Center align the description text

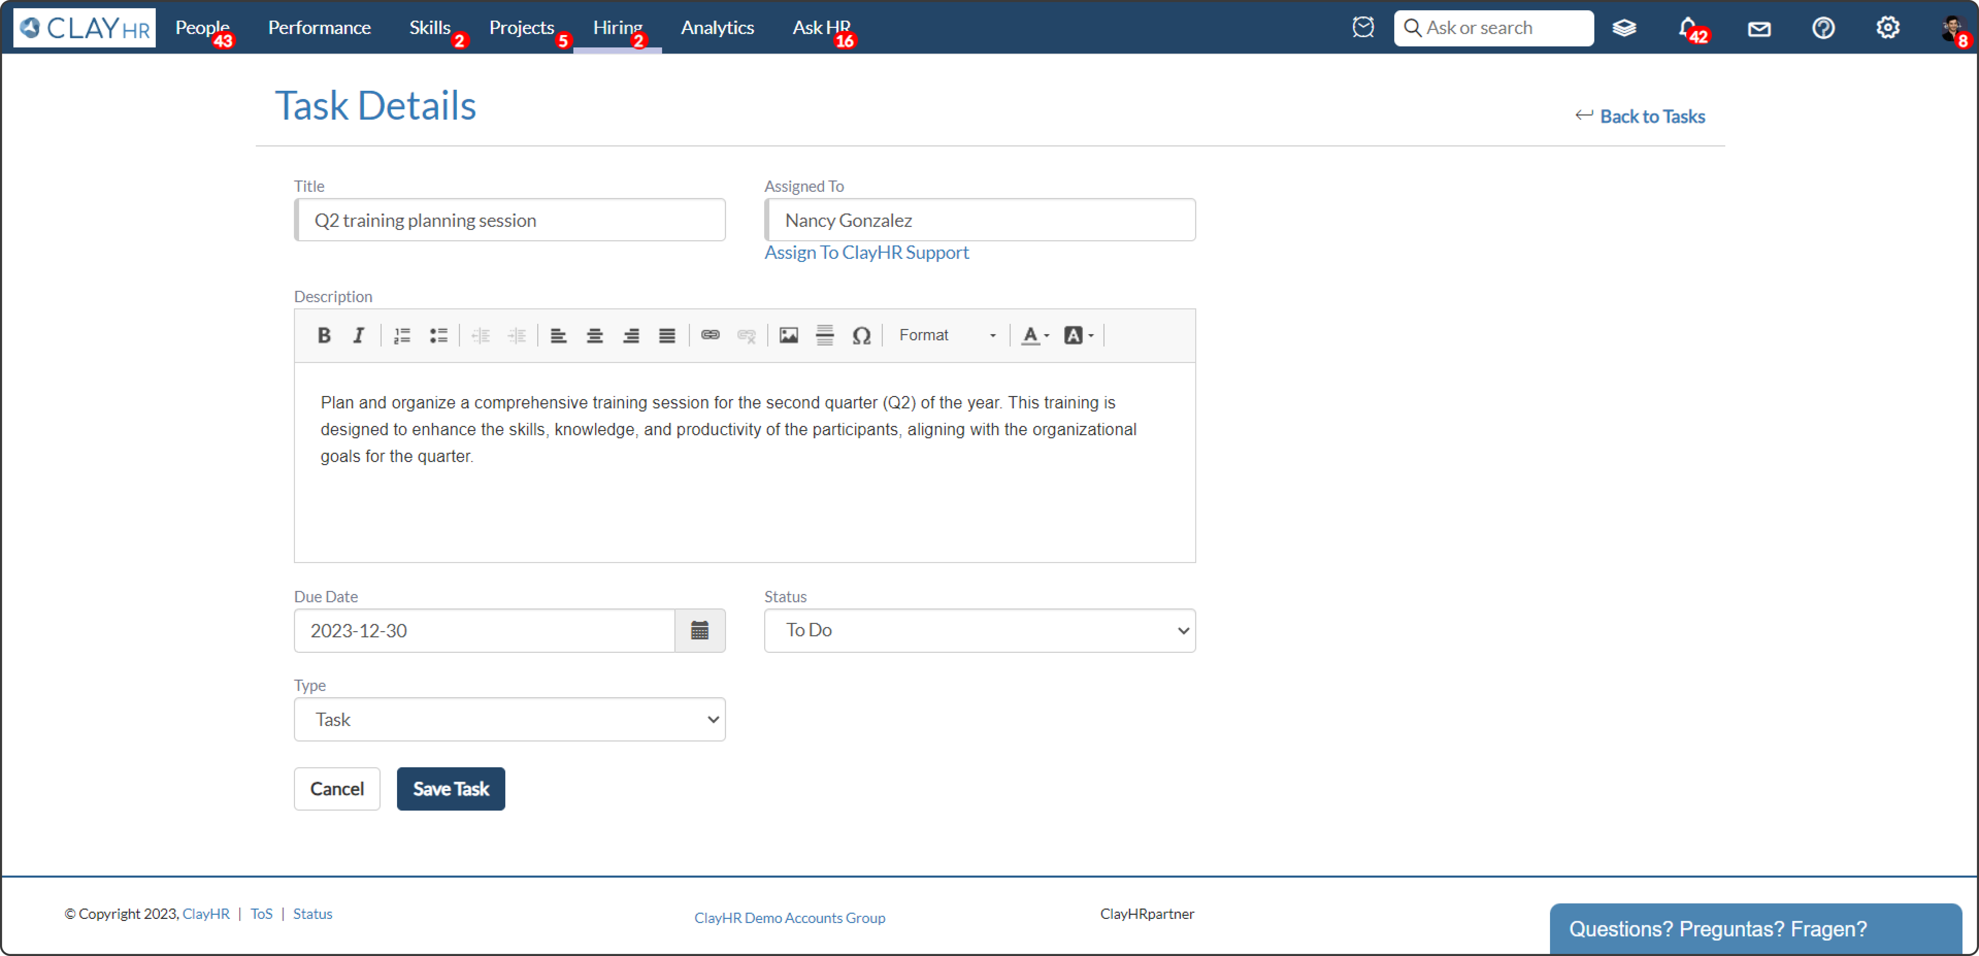(x=594, y=336)
